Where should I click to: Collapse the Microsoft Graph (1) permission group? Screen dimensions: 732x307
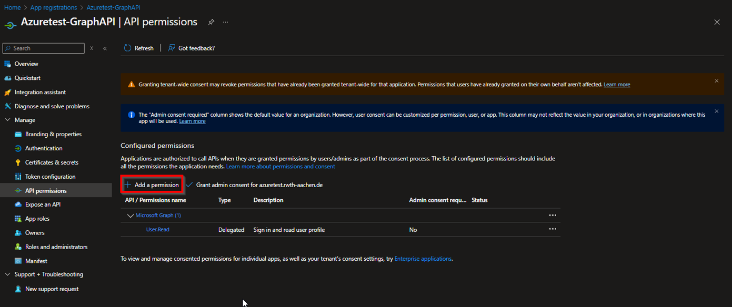tap(130, 216)
